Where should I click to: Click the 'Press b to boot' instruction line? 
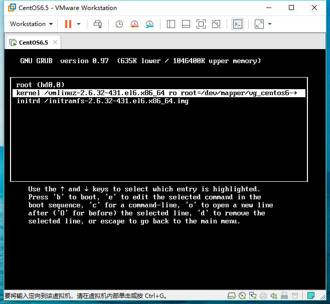coord(144,197)
